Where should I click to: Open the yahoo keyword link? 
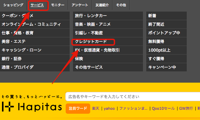coord(109,108)
